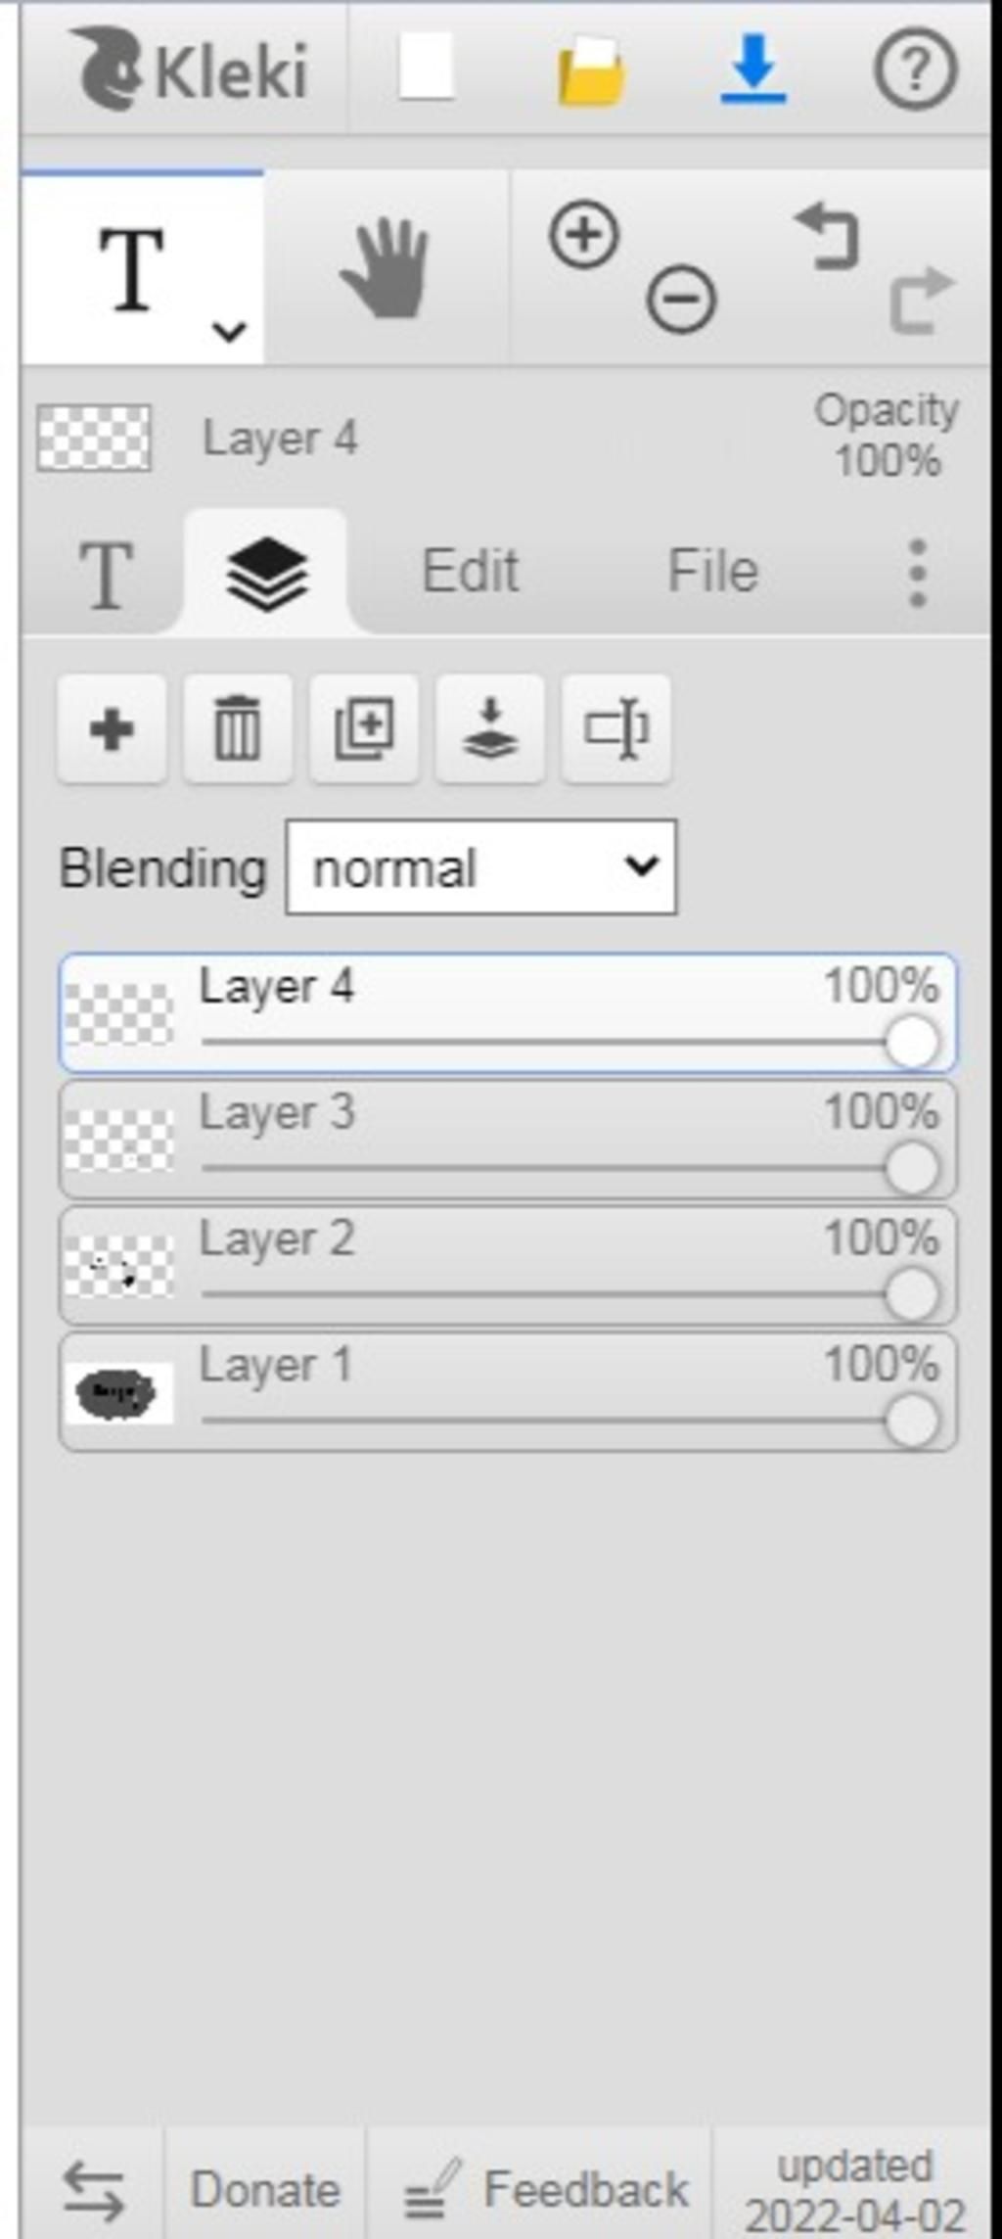Image resolution: width=1002 pixels, height=2239 pixels.
Task: Open the three-dot more options menu
Action: 917,572
